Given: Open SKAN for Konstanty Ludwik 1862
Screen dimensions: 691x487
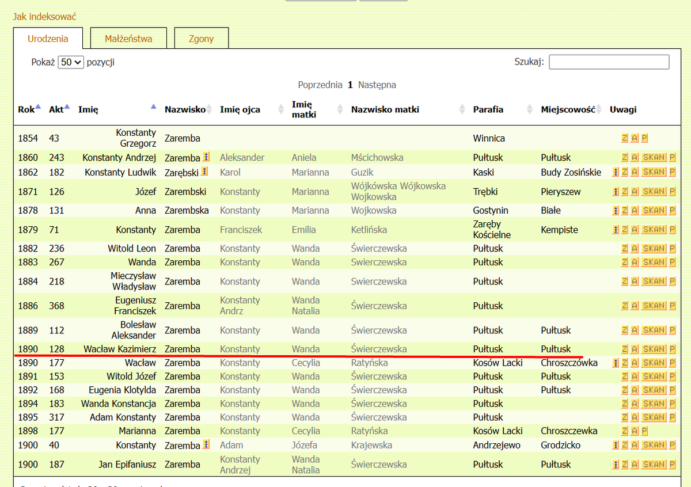Looking at the screenshot, I should coord(654,172).
